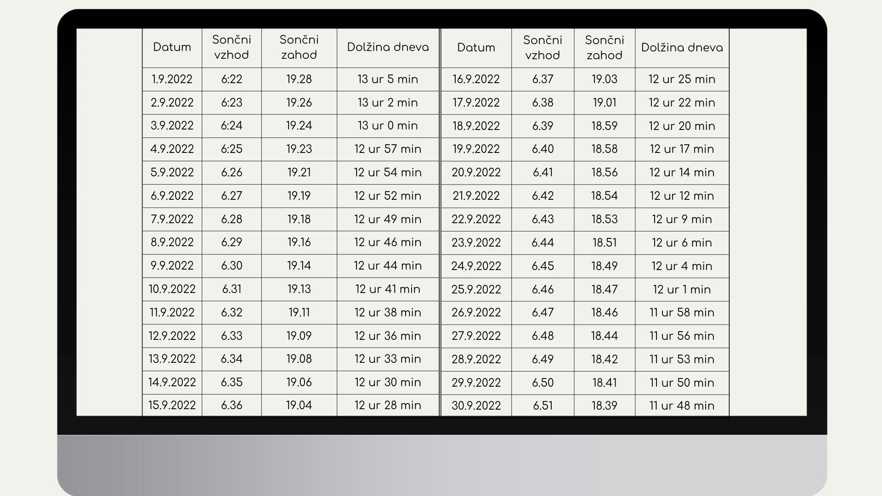Image resolution: width=882 pixels, height=496 pixels.
Task: Click date 4.9.2022 in the table
Action: pos(172,149)
